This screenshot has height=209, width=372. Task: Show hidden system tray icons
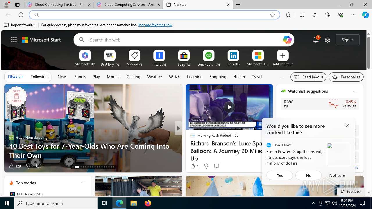tap(313, 203)
